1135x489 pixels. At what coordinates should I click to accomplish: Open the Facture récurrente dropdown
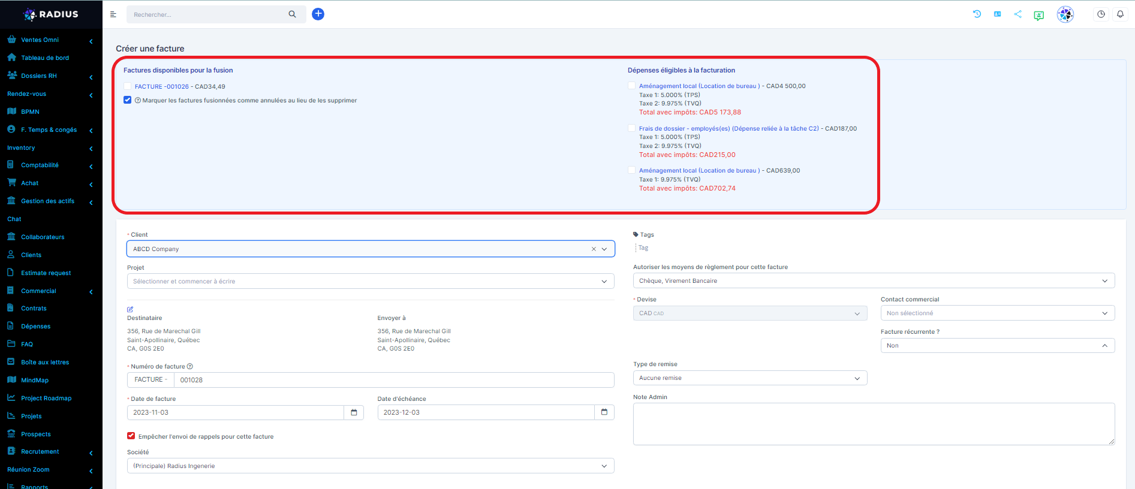(x=997, y=345)
